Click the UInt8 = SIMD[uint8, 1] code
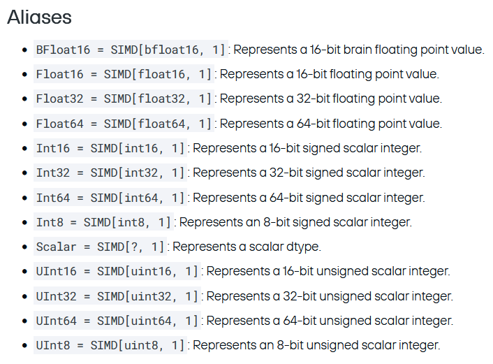This screenshot has width=493, height=364. (111, 345)
